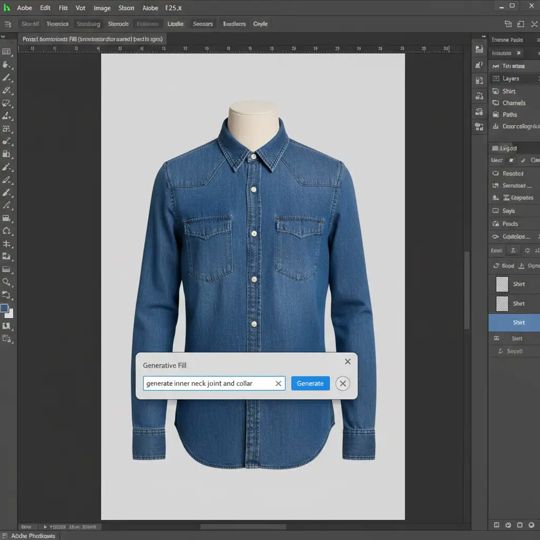Viewport: 540px width, 540px height.
Task: Select the topmost tool in the left toolbar
Action: coord(6,51)
